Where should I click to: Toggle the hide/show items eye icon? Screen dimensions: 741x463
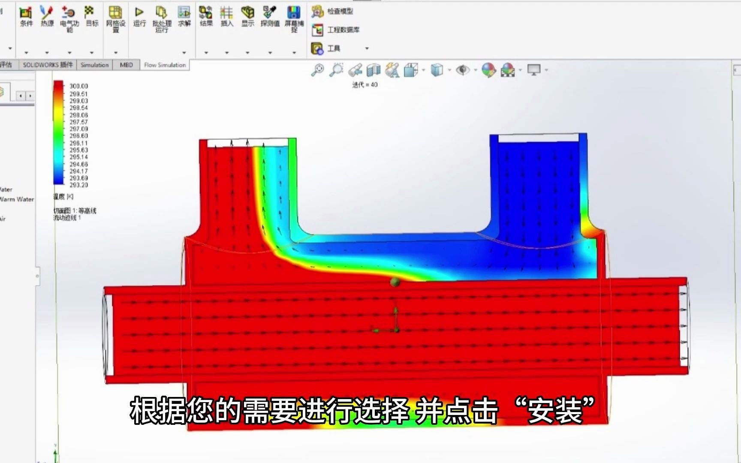point(464,70)
